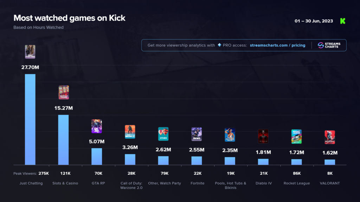
Task: Open the streamscharts.com / pricing link
Action: coord(278,45)
